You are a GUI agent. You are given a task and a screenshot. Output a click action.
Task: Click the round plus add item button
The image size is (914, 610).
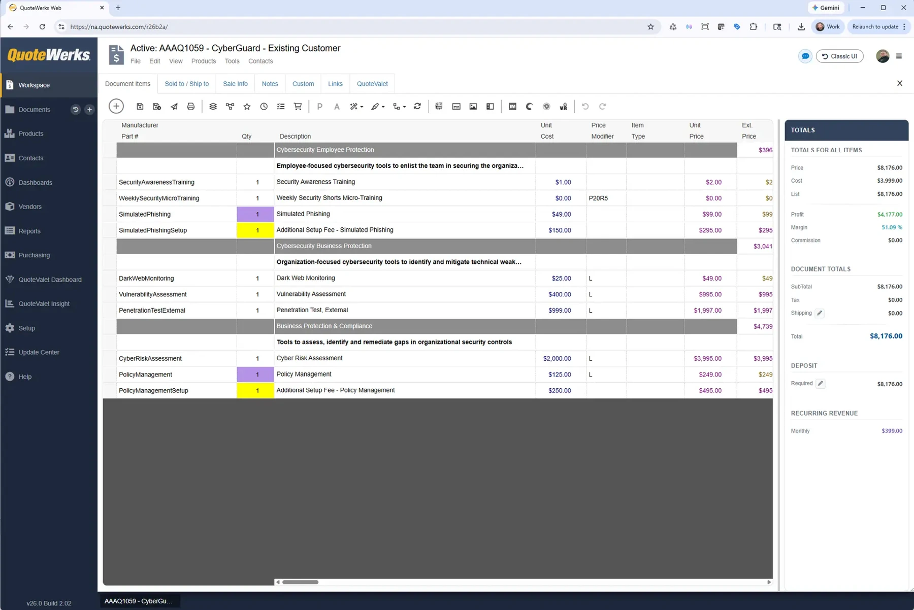[116, 106]
